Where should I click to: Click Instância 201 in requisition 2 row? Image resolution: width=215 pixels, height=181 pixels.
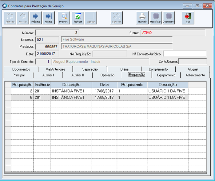tap(42, 91)
